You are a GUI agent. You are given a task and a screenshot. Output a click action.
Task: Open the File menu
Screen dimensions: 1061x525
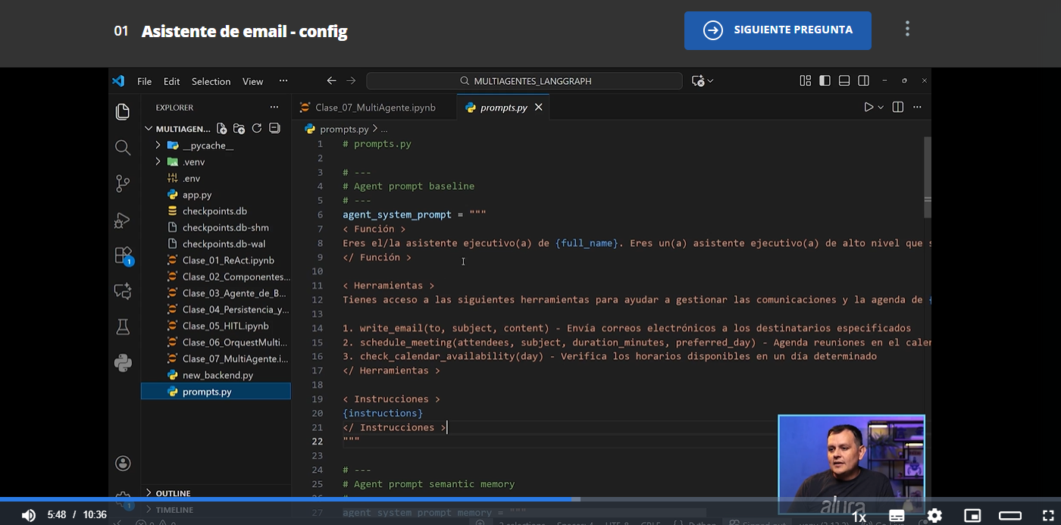point(144,81)
